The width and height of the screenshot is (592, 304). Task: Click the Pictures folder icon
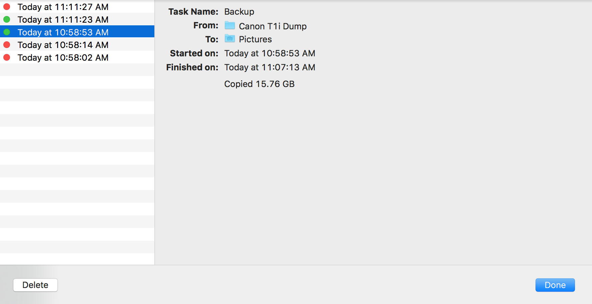230,38
